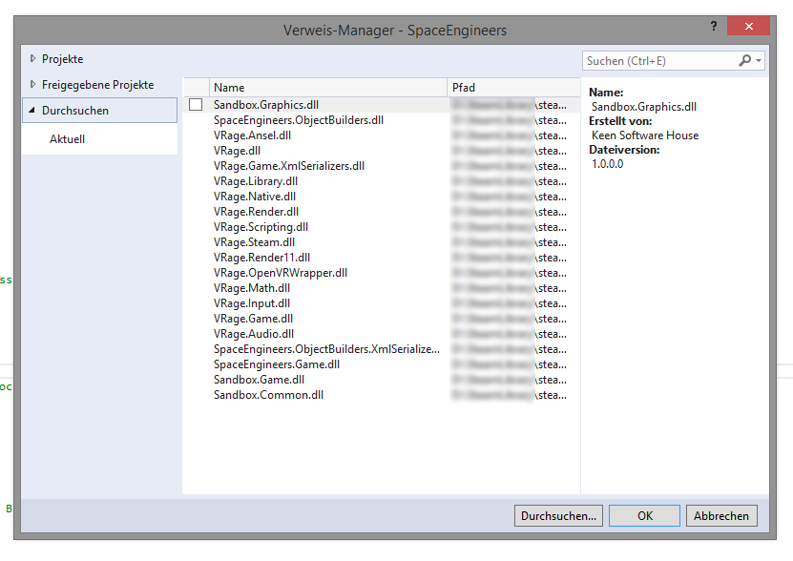Sort by the Name column header
Screen dimensions: 793x561
(327, 88)
